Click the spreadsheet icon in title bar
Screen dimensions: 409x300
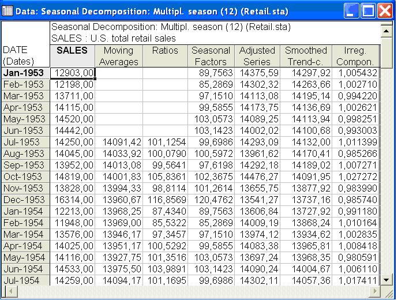click(x=7, y=11)
